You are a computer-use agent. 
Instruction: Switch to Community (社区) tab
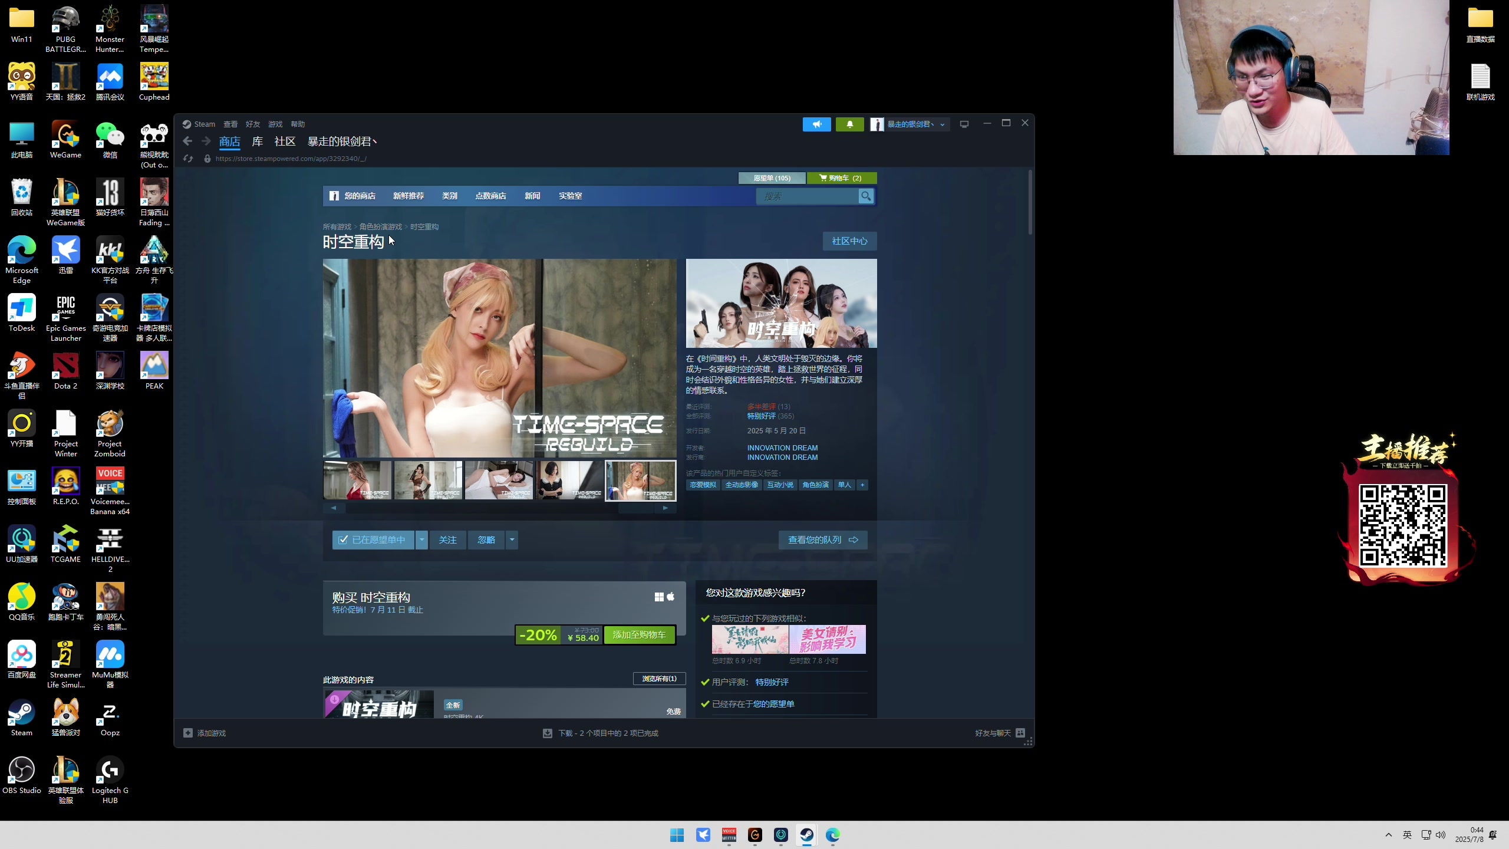[x=285, y=141]
